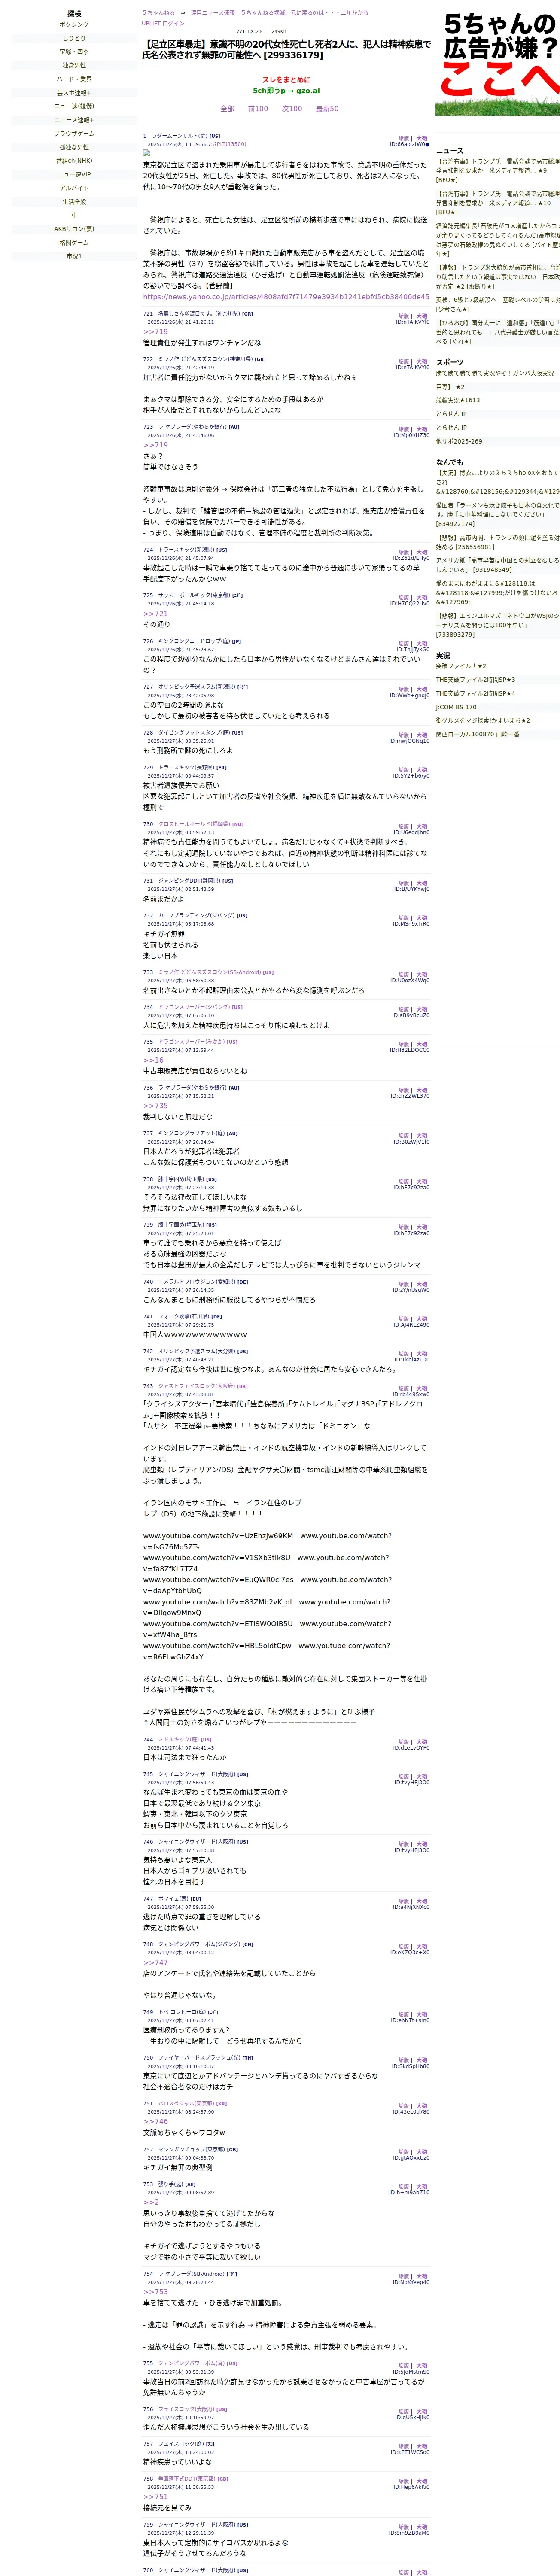This screenshot has width=560, height=2576.
Task: Click the スレをまとめに red text
Action: [x=286, y=80]
